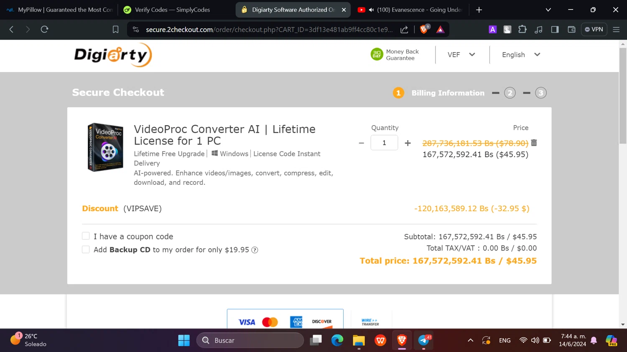Open the English language dropdown
This screenshot has width=627, height=352.
click(521, 55)
